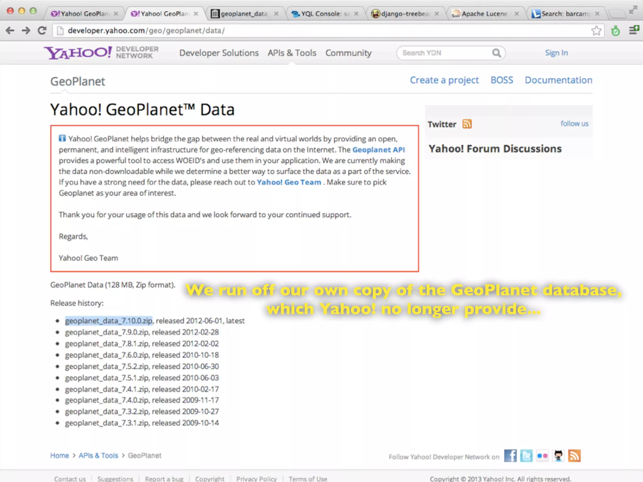This screenshot has width=643, height=482.
Task: Click the address bar URL
Action: (146, 30)
